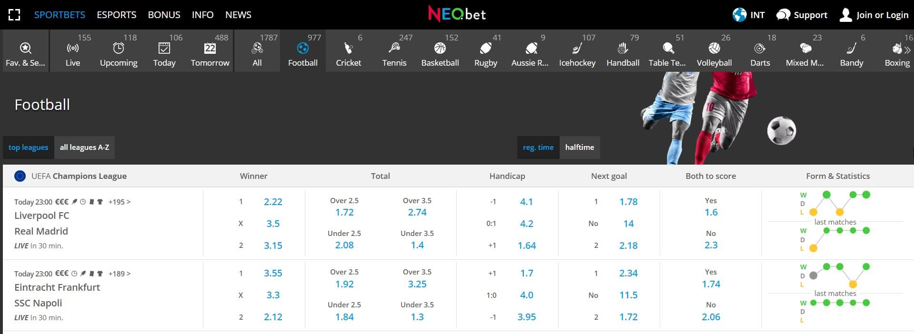Image resolution: width=914 pixels, height=334 pixels.
Task: Select the Cricket sport icon
Action: tap(349, 48)
